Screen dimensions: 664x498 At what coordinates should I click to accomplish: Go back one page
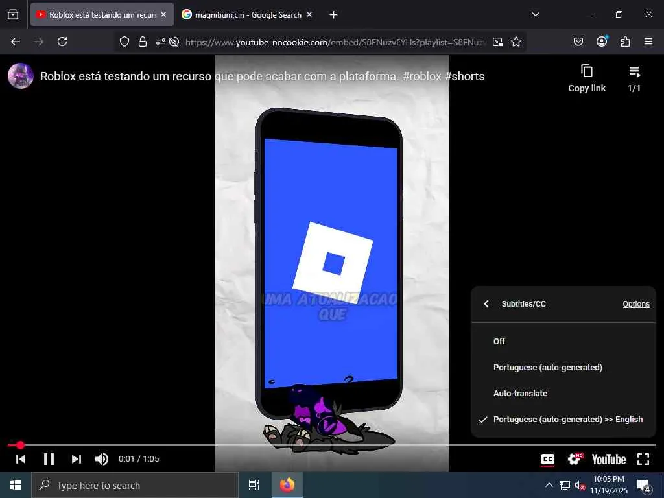click(x=16, y=41)
